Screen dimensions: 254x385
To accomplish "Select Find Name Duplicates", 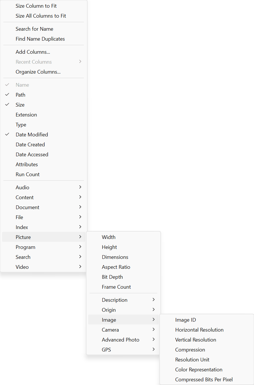I will [40, 39].
